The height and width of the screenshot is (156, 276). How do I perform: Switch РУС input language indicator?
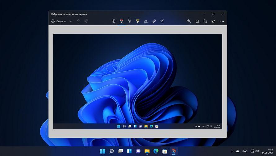coord(244,151)
